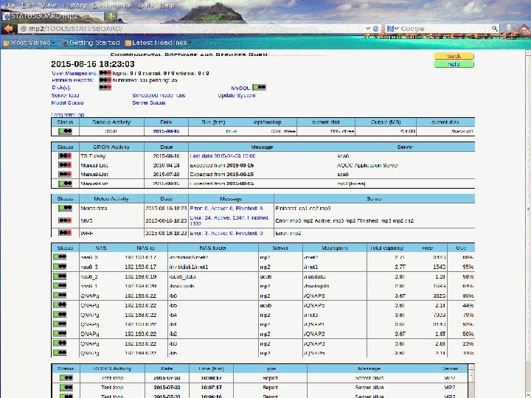
Task: Open the Problem Reports link
Action: 72,80
